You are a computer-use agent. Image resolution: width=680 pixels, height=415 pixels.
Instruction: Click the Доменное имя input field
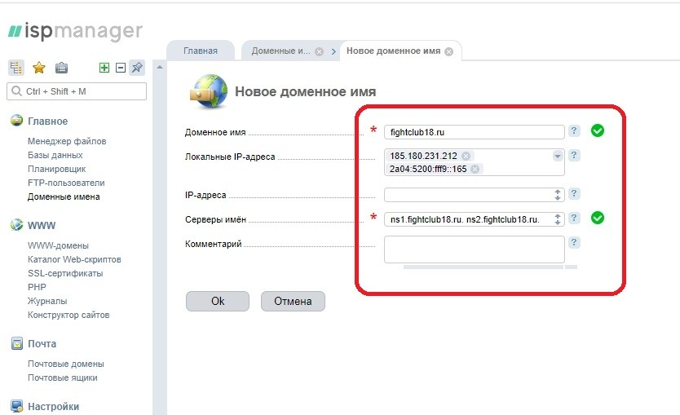tap(475, 131)
